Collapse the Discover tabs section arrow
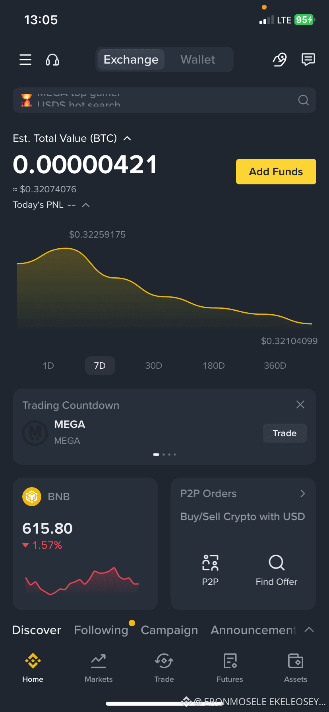 click(309, 630)
